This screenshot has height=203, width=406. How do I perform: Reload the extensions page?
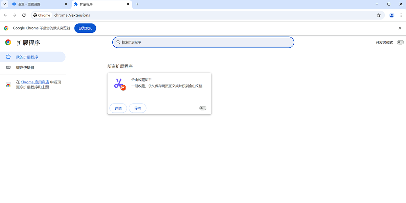[x=24, y=15]
